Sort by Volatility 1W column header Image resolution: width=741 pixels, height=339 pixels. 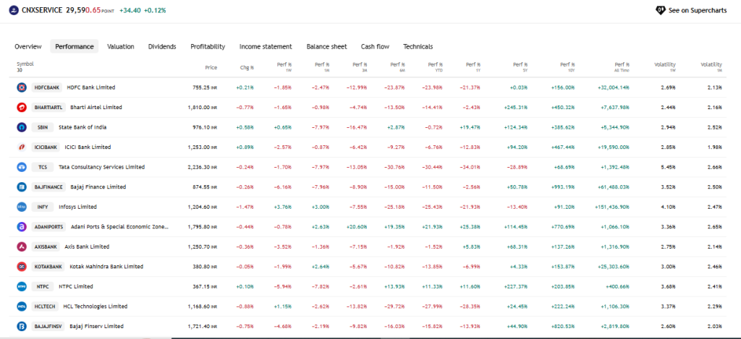coord(665,66)
